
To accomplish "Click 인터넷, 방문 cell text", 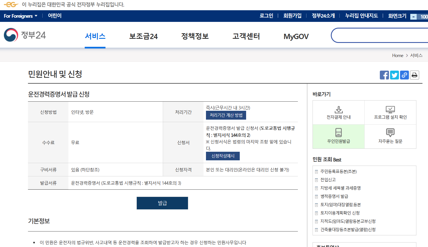I will click(82, 112).
